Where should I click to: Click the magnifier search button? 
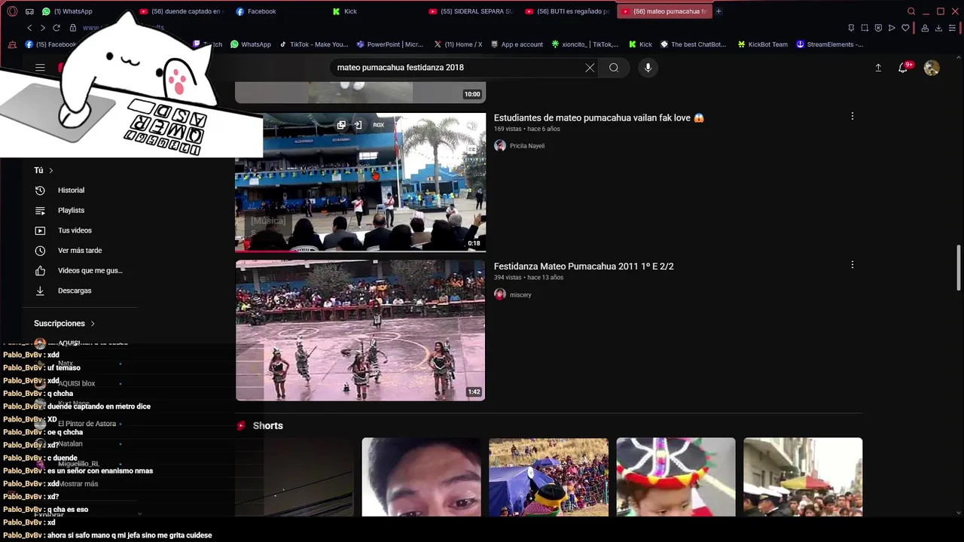[614, 68]
